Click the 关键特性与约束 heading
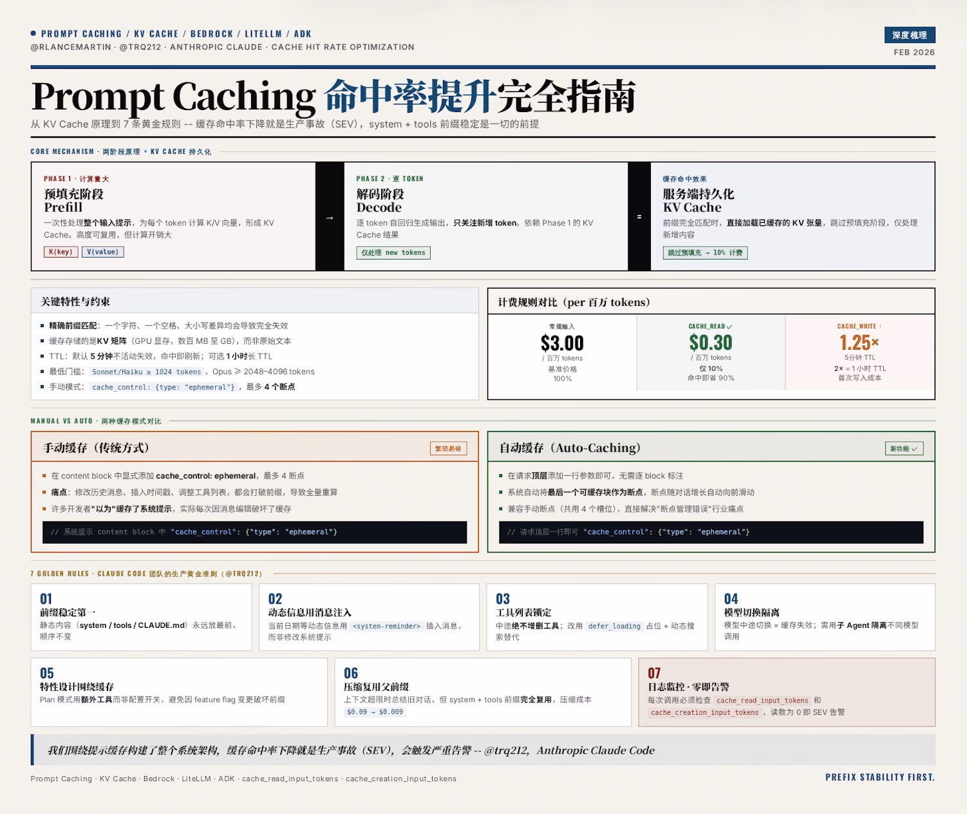Screen dimensions: 967x814 click(75, 301)
